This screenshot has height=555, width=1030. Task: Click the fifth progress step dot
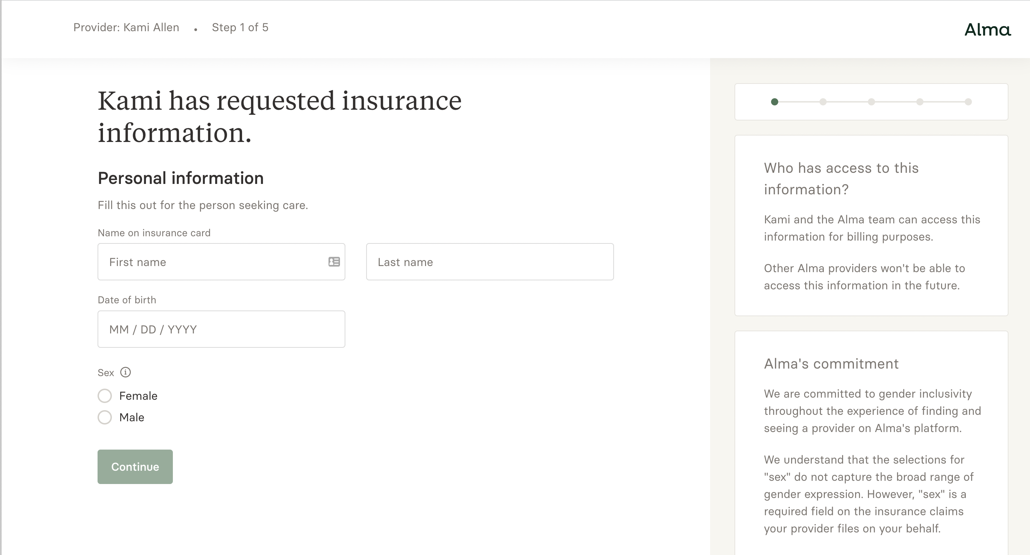point(968,102)
